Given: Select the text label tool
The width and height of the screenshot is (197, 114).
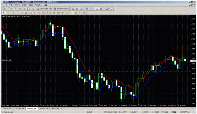Looking at the screenshot, I should 39,13.
